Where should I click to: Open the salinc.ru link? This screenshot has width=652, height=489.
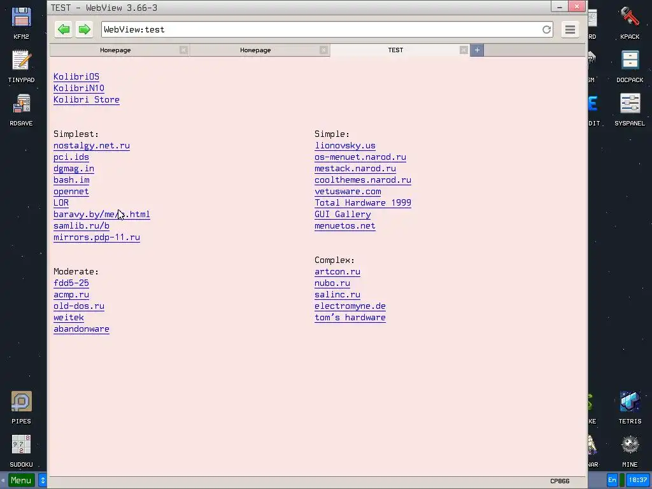pos(337,295)
